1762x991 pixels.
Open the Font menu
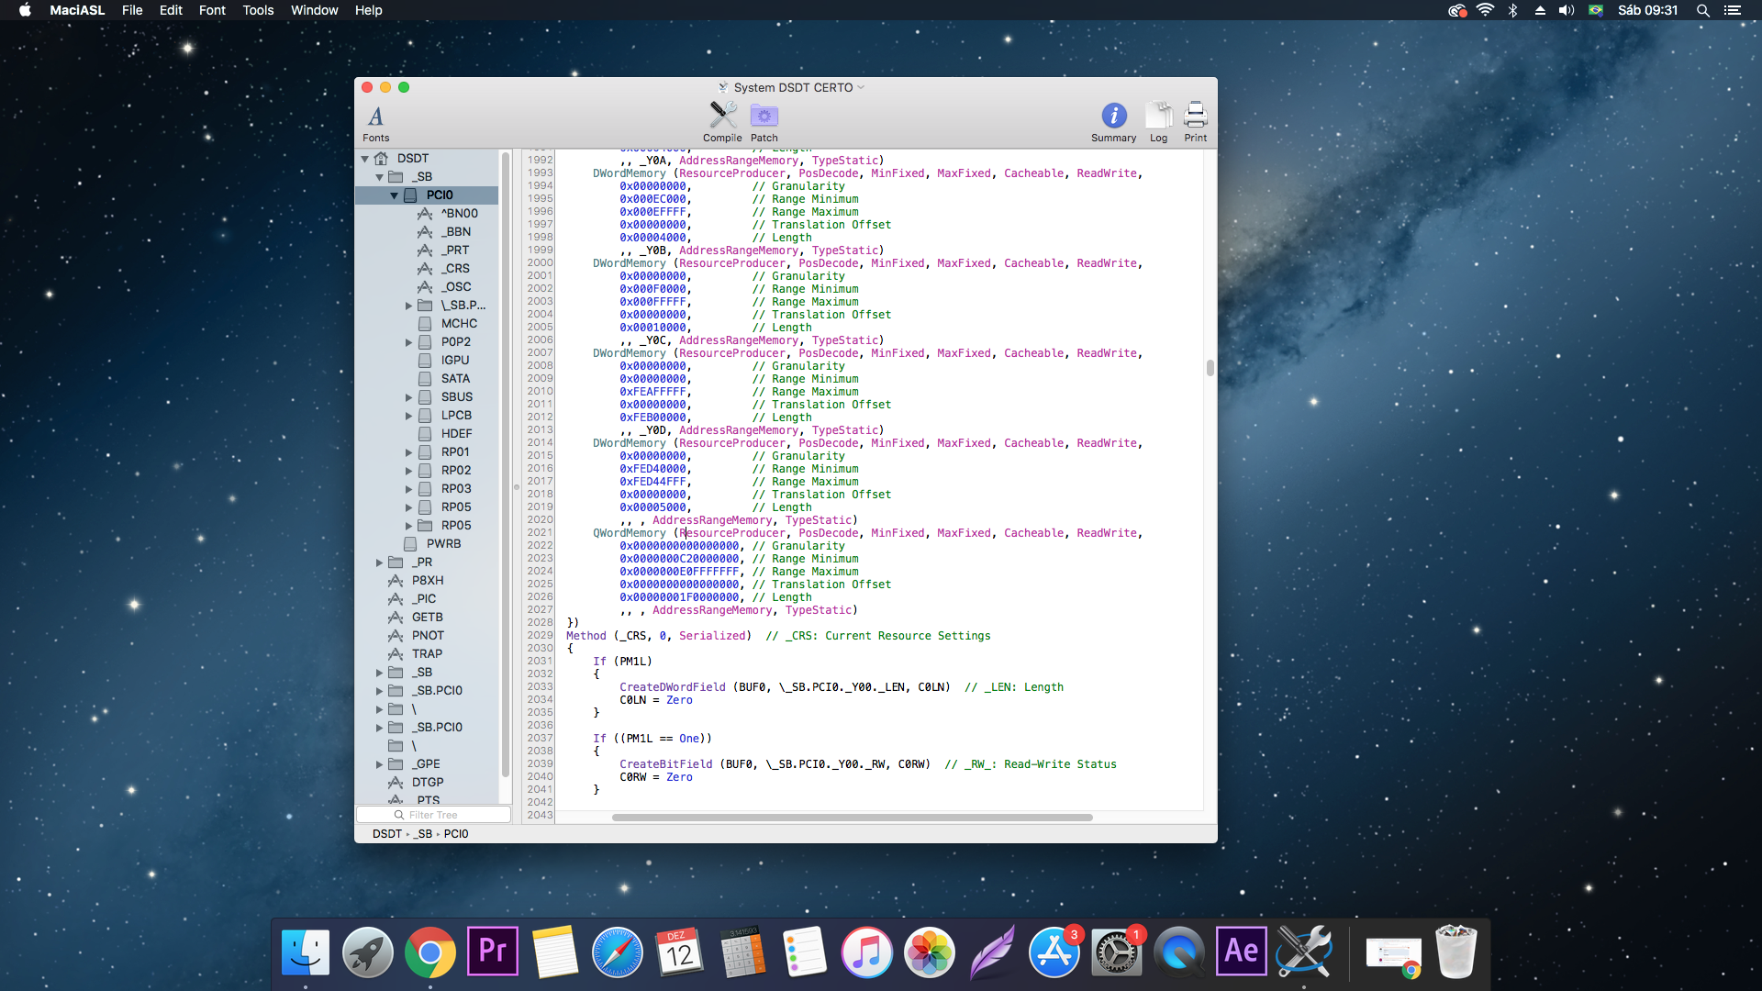(x=211, y=10)
